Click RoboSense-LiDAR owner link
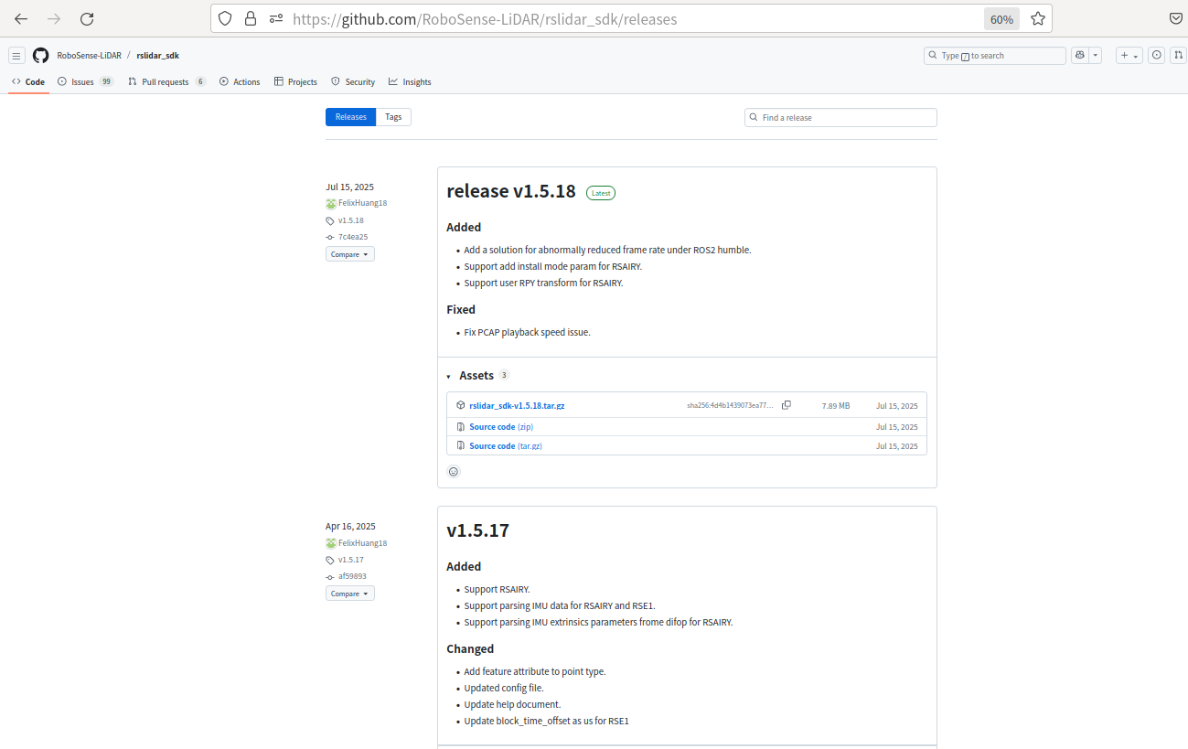The height and width of the screenshot is (749, 1188). tap(89, 56)
